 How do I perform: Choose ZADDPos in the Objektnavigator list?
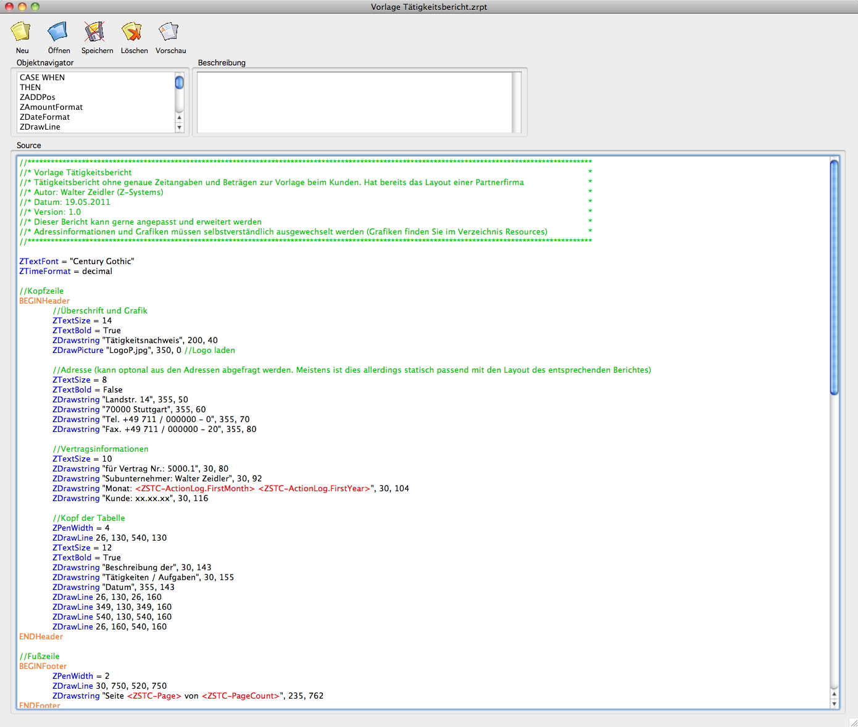(x=38, y=98)
